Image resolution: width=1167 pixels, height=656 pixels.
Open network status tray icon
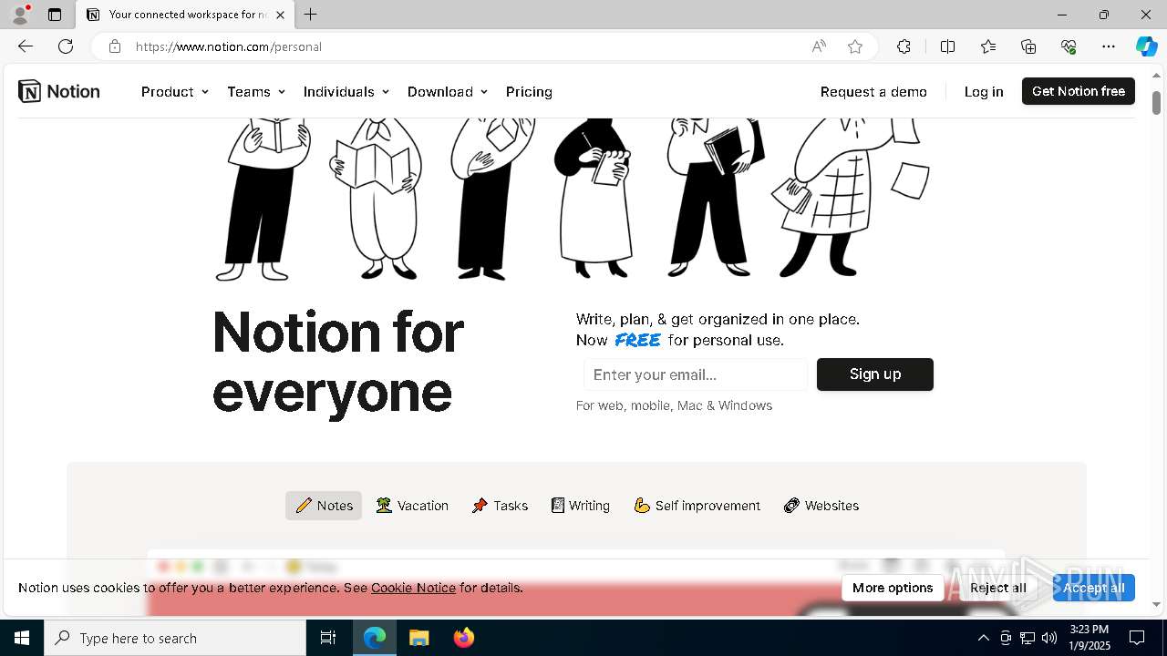[1028, 638]
